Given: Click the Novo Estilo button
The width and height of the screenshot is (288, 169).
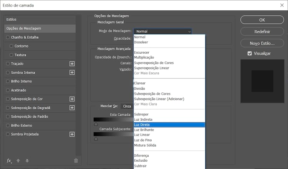Looking at the screenshot, I should [x=262, y=43].
